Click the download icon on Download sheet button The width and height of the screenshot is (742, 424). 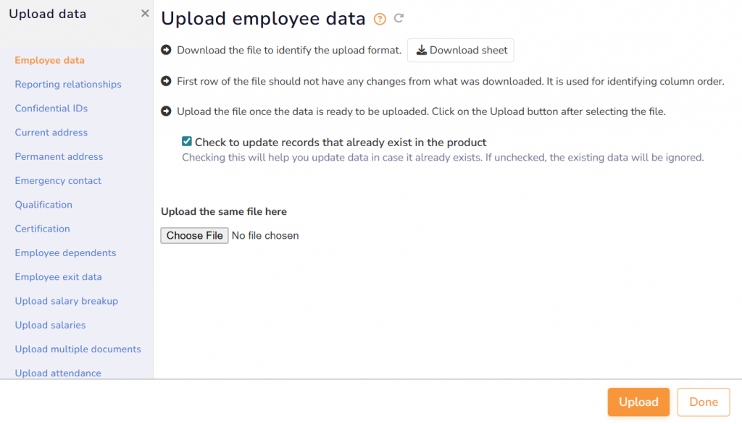point(421,51)
